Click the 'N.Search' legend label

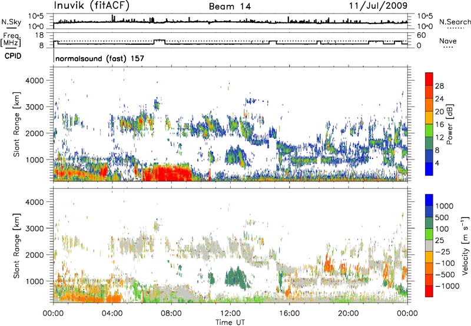(455, 22)
